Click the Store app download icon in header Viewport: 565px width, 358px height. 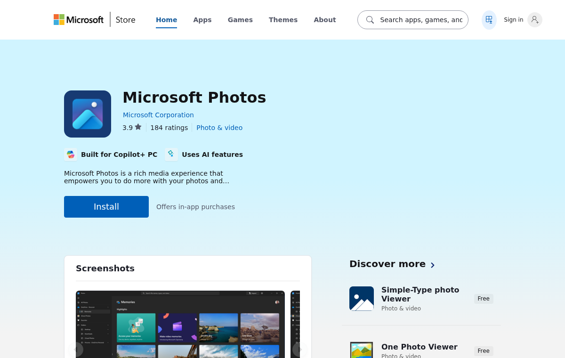pyautogui.click(x=489, y=20)
